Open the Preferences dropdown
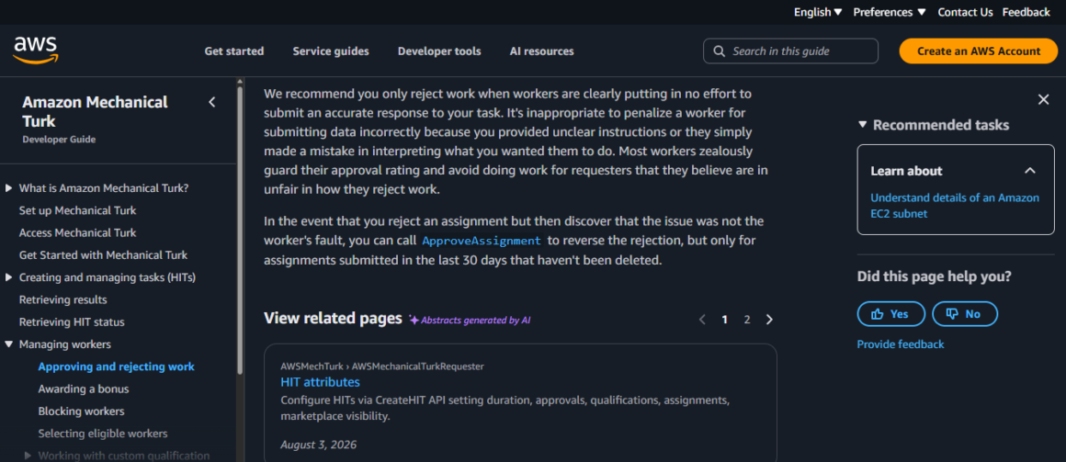1066x462 pixels. [x=890, y=12]
